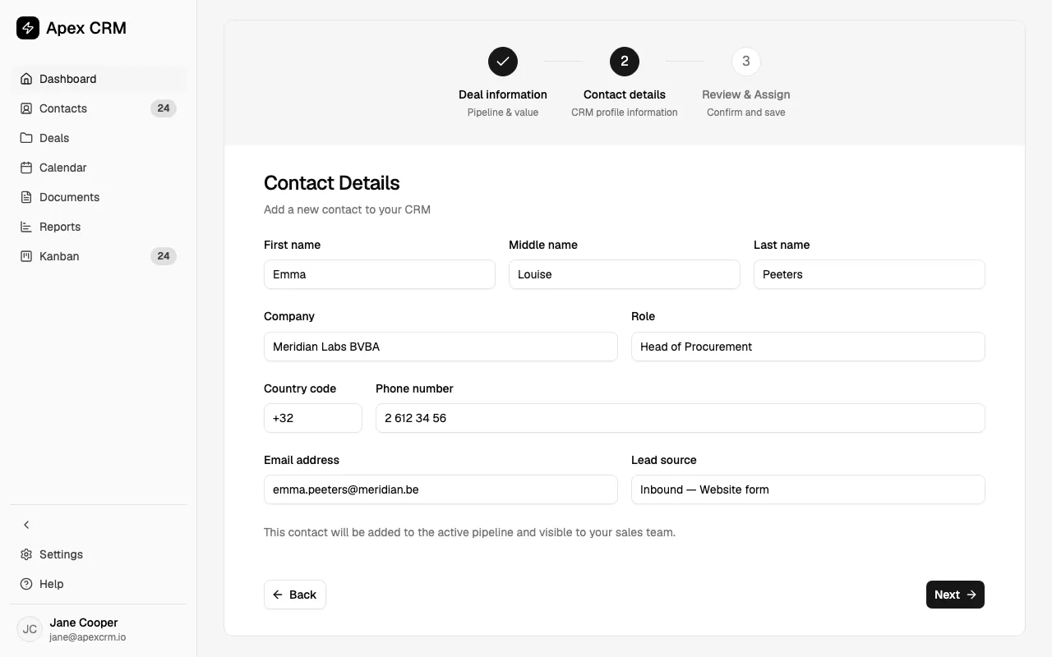1052x657 pixels.
Task: Open the Help page link
Action: click(x=99, y=584)
